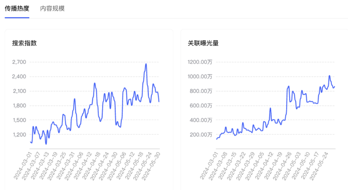
Task: Click date 2024-04-30 under 搜索指数
Action: click(x=108, y=165)
